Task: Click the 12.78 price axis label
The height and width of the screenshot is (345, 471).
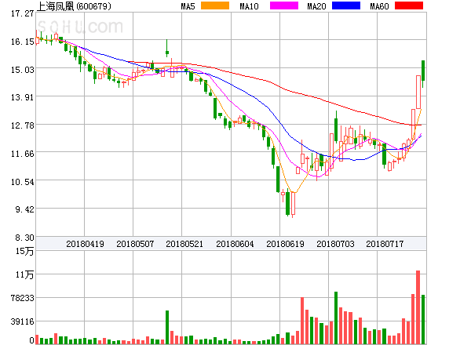Action: point(23,125)
